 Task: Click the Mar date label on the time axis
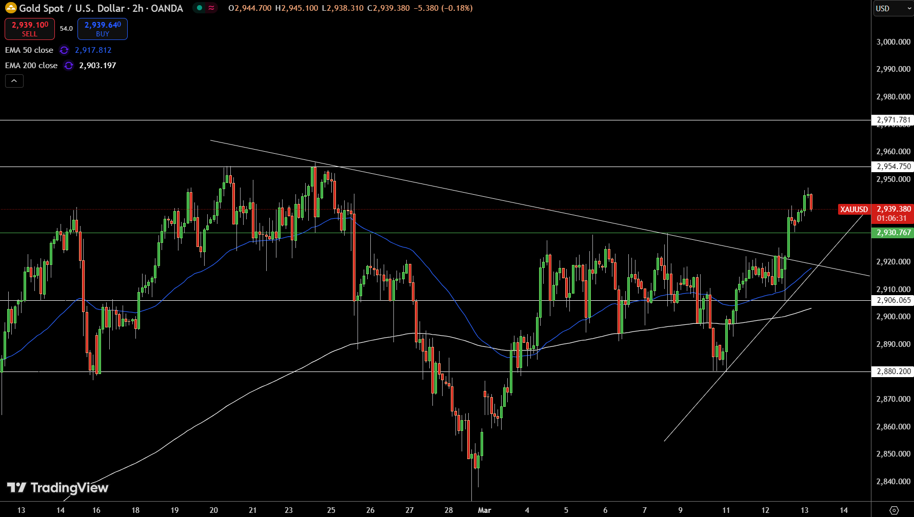click(x=485, y=510)
